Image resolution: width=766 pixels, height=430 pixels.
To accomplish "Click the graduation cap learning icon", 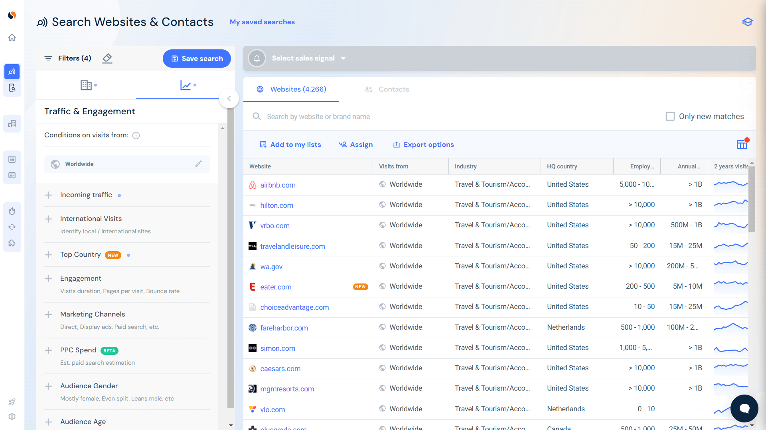I will click(x=747, y=22).
